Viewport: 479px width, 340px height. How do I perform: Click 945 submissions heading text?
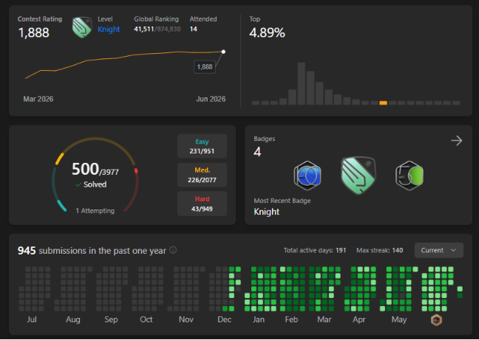[92, 251]
